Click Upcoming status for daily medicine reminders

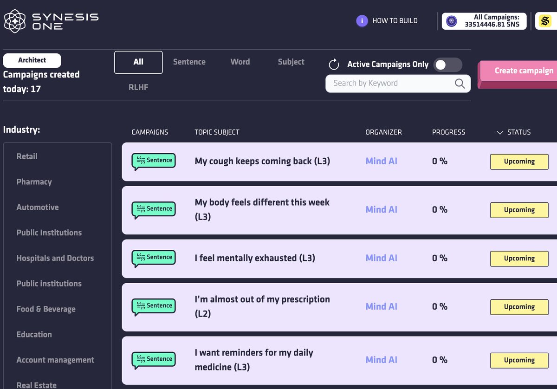pyautogui.click(x=519, y=360)
